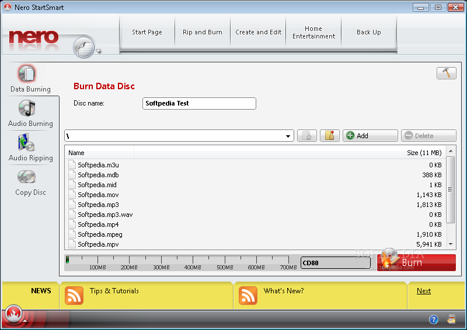The height and width of the screenshot is (330, 467).
Task: Switch to the Start Page tab
Action: pyautogui.click(x=147, y=32)
